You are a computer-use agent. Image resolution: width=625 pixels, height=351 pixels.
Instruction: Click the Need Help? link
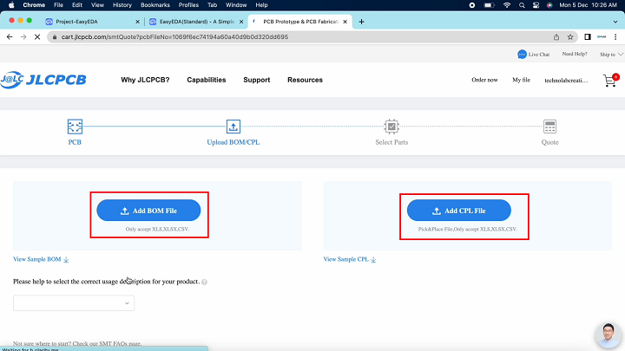575,54
